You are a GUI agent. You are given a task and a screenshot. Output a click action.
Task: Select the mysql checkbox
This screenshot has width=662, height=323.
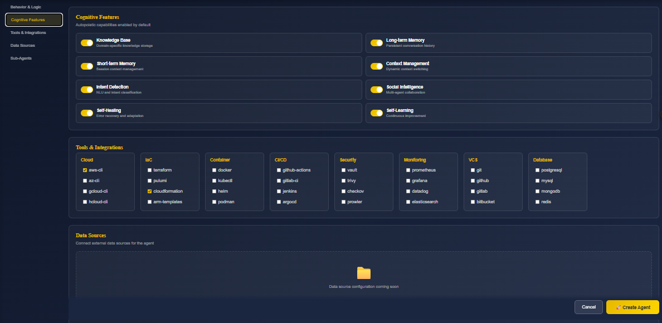pos(537,181)
